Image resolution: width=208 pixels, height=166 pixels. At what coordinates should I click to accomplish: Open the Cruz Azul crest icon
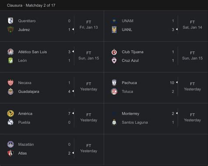pyautogui.click(x=114, y=60)
